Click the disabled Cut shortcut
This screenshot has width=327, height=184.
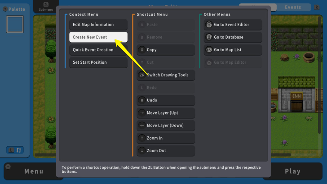[x=166, y=62]
